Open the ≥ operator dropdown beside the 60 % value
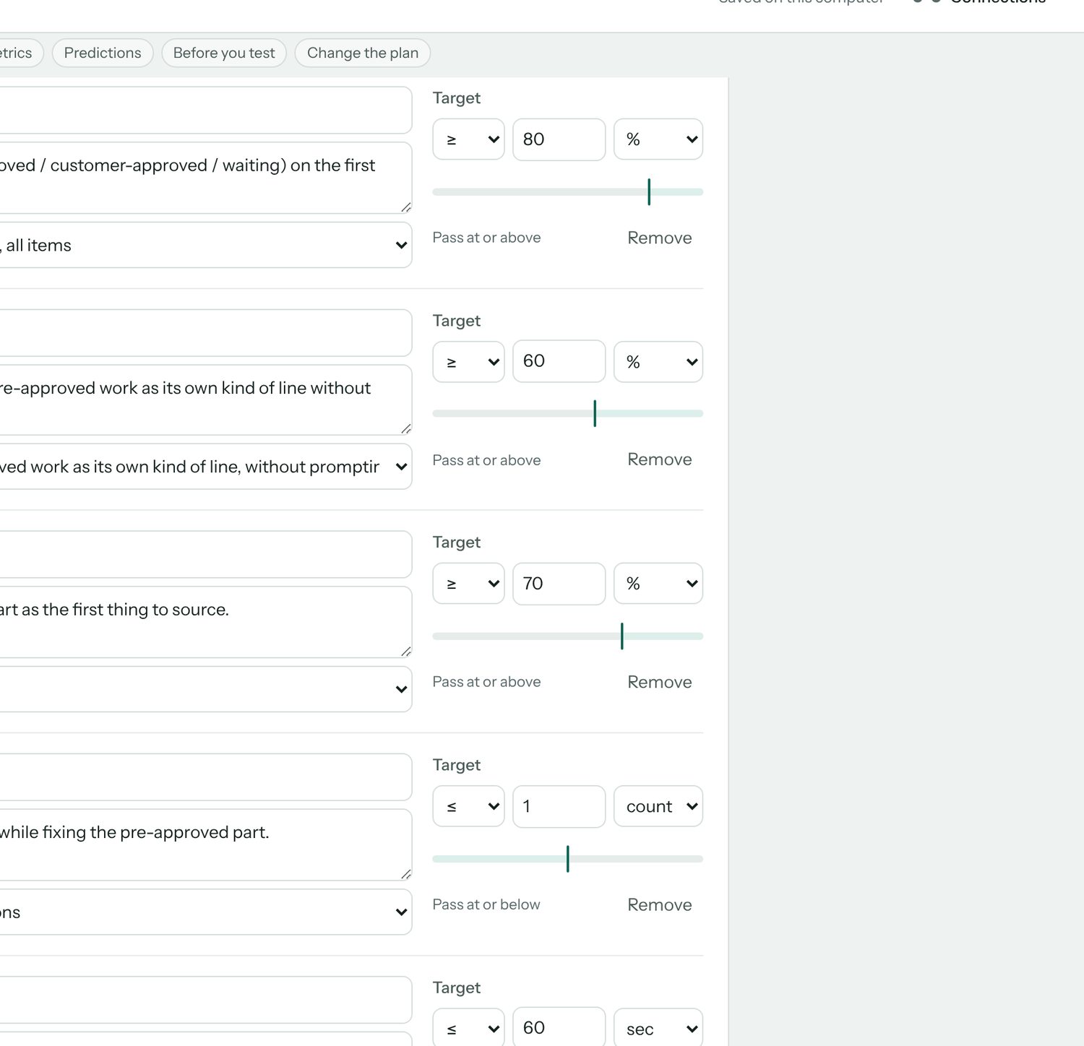Viewport: 1084px width, 1046px height. [x=468, y=362]
